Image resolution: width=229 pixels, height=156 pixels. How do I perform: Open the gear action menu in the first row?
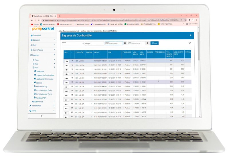[66, 61]
